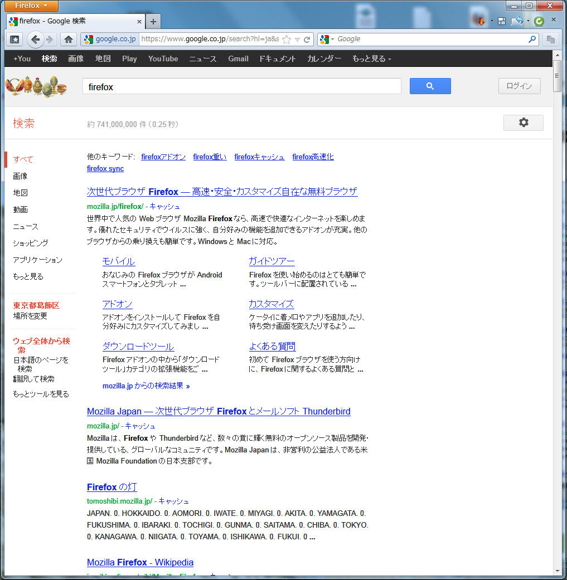Open ニュース in the black navigation bar
This screenshot has width=567, height=580.
pos(203,59)
